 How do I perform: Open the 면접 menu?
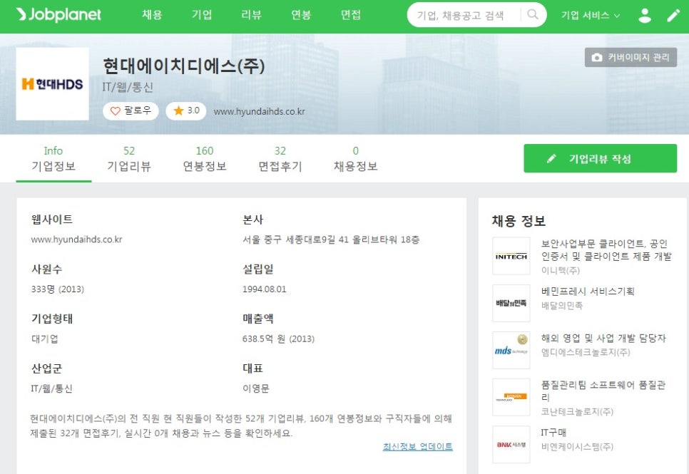(x=351, y=14)
